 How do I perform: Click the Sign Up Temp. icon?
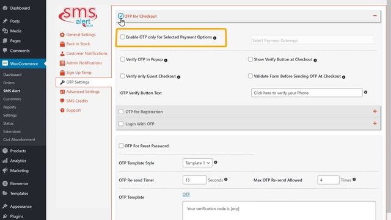point(62,73)
